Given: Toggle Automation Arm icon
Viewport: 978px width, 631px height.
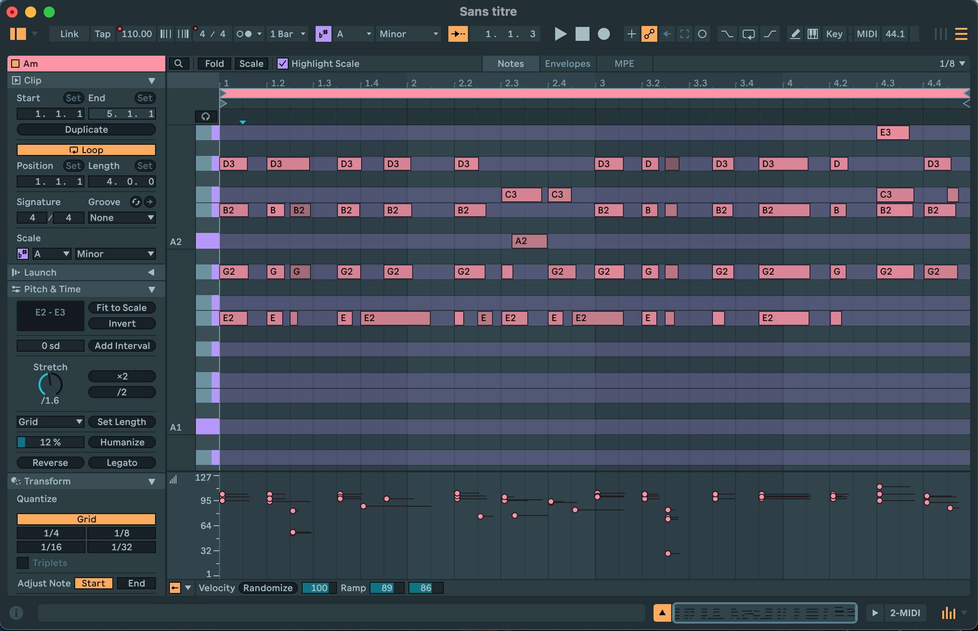Looking at the screenshot, I should click(649, 34).
